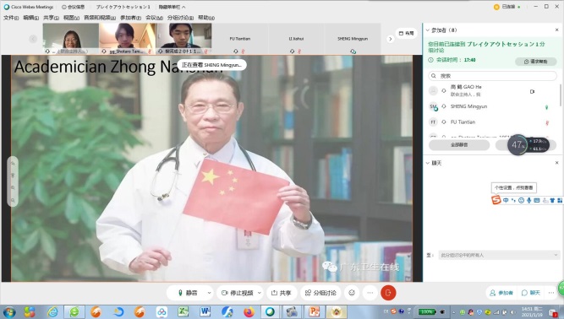Toggle the participants (参加者) panel button

[501, 293]
